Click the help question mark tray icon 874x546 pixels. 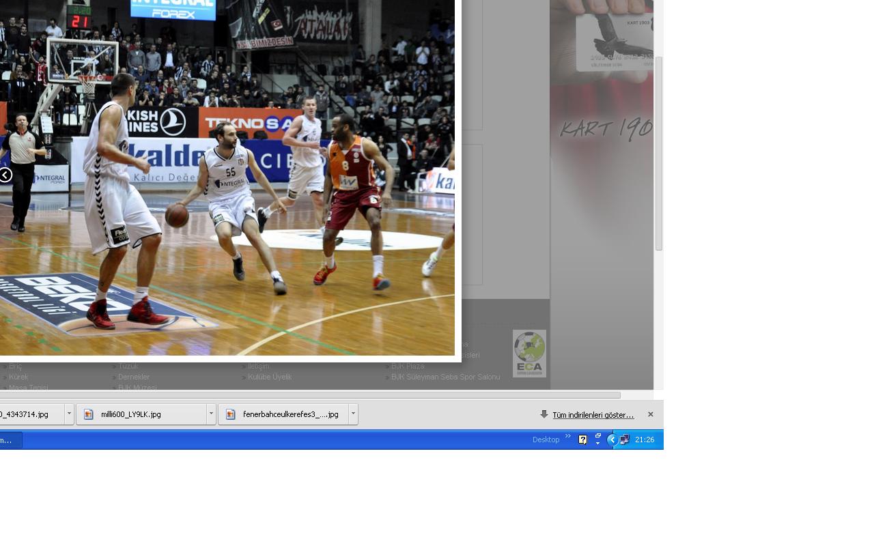click(582, 440)
